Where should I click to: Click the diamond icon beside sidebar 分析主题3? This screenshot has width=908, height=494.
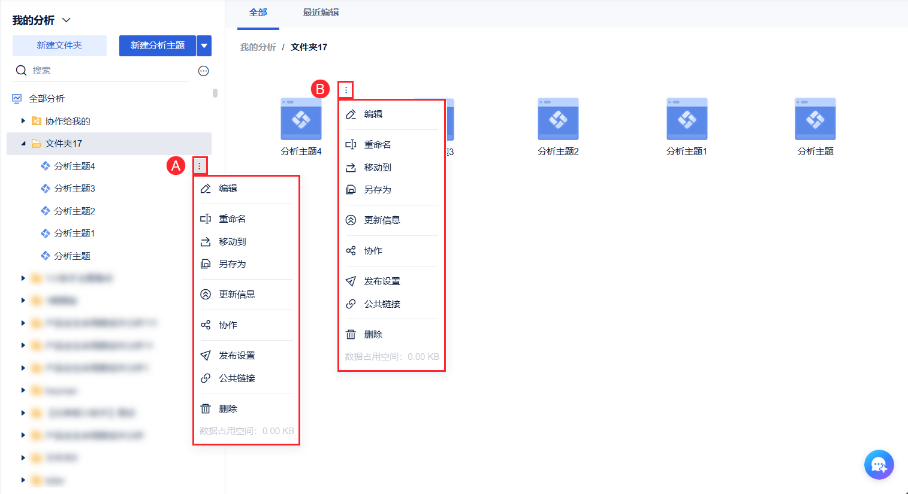tap(46, 189)
